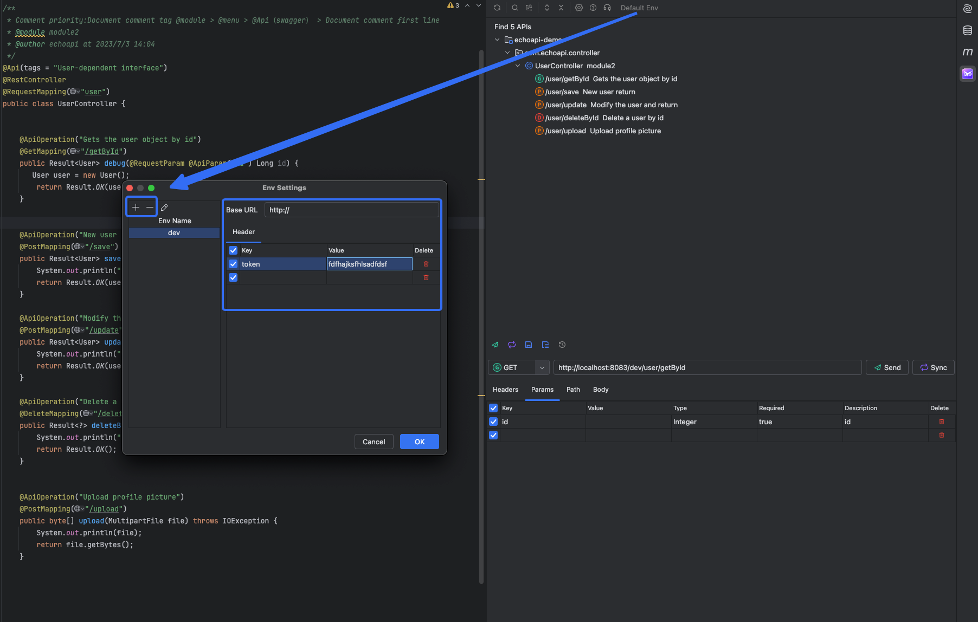Open the EchoAPI purple sidebar icon

[x=967, y=74]
